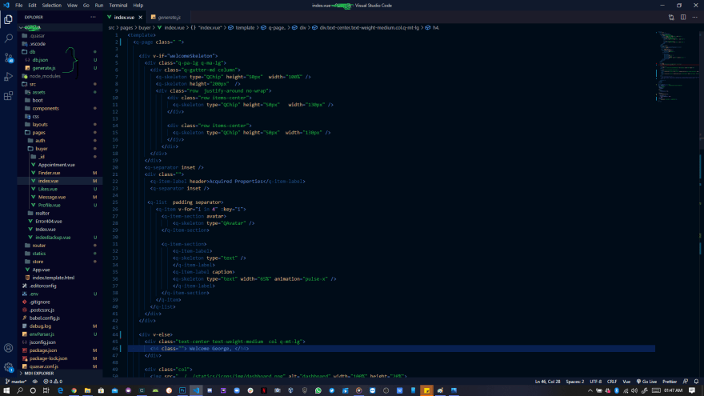Click the notifications bell in status bar
The width and height of the screenshot is (704, 396).
click(696, 381)
